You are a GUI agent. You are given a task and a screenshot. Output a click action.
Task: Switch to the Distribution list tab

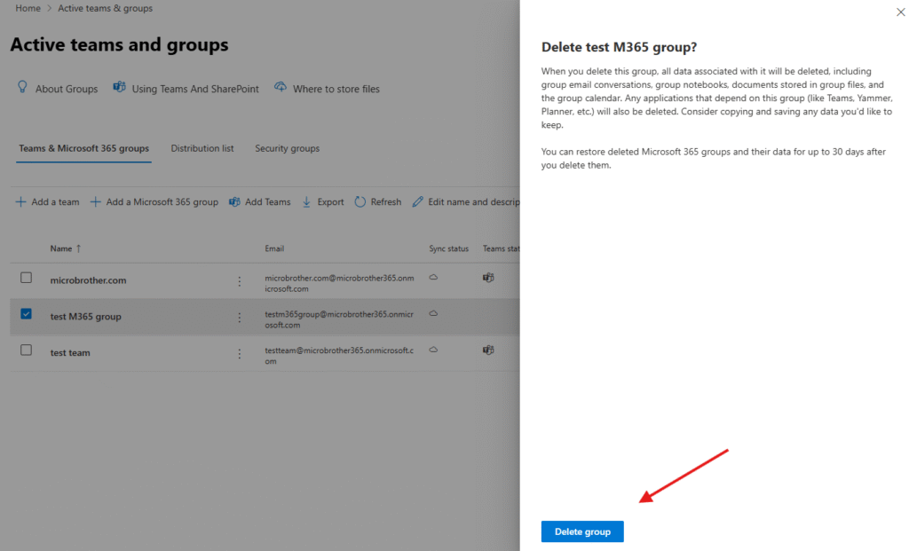point(202,148)
